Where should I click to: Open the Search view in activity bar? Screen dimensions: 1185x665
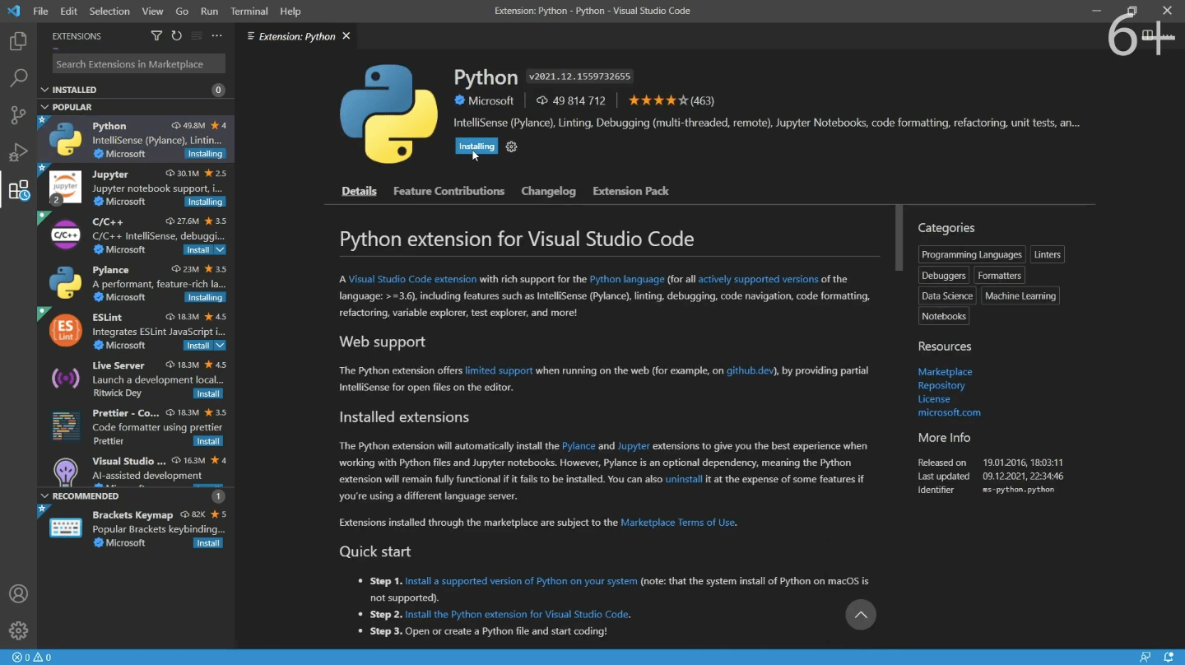pos(18,78)
